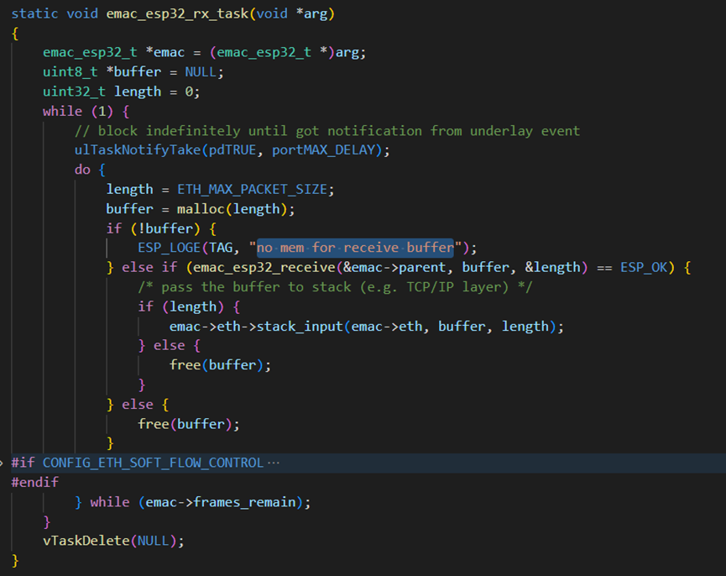
Task: Expand the folded #if CONFIG_ETH_SOFT_FLOW_CONTROL region
Action: point(2,463)
